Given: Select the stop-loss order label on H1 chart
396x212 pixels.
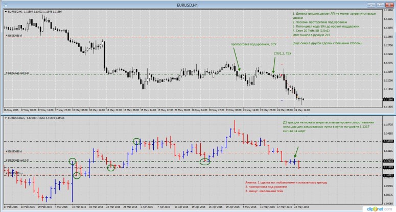Looking at the screenshot, I should click(14, 36).
